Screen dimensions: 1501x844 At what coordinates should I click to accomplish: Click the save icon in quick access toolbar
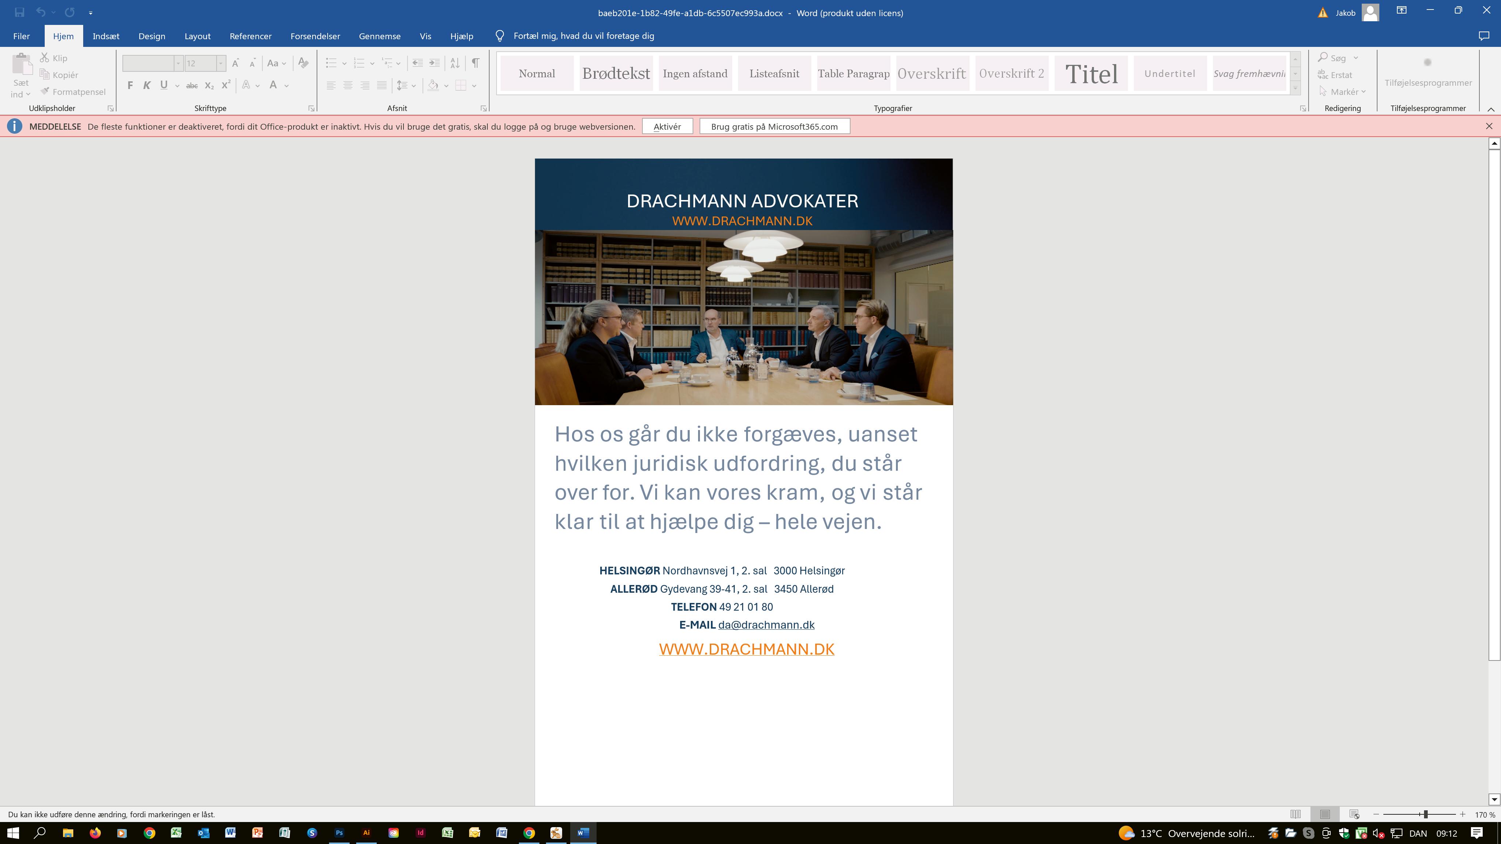tap(19, 12)
